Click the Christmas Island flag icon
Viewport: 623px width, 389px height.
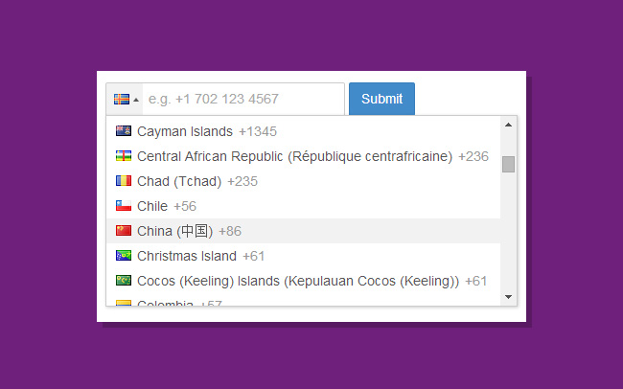click(x=123, y=256)
